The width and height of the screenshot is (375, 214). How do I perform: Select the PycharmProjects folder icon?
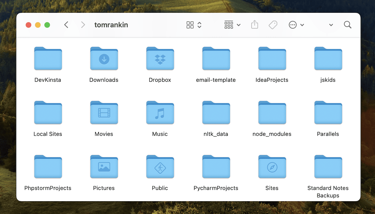216,167
